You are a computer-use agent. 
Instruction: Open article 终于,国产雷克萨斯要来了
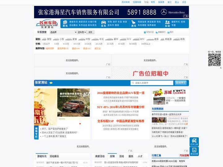(55, 129)
